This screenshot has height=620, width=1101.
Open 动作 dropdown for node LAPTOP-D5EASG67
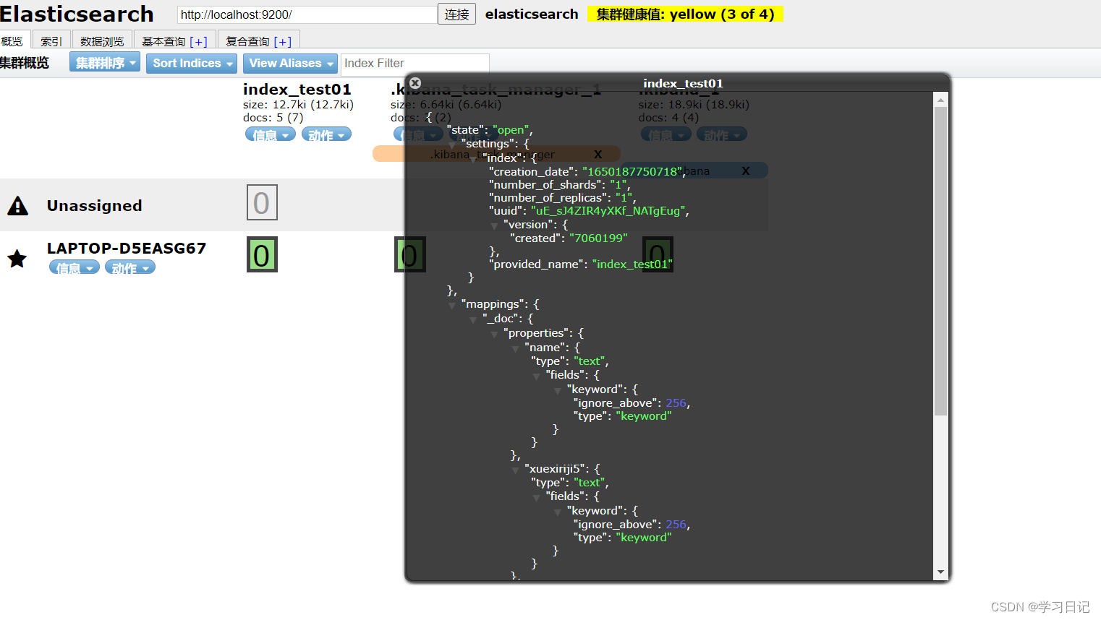tap(130, 268)
